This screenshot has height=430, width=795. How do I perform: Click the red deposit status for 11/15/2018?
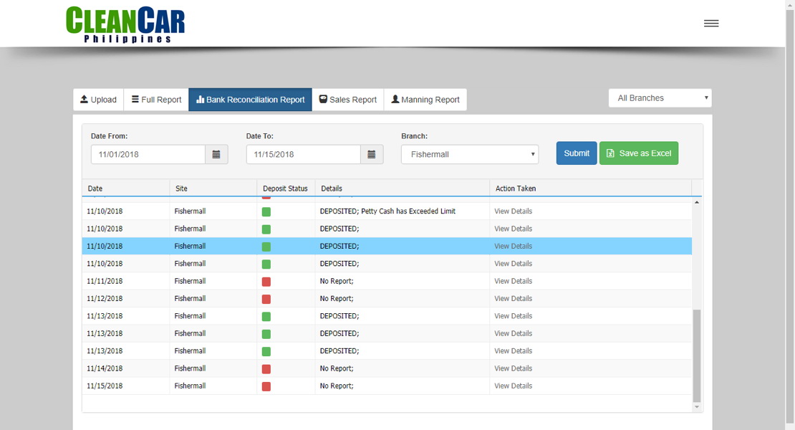pyautogui.click(x=266, y=386)
